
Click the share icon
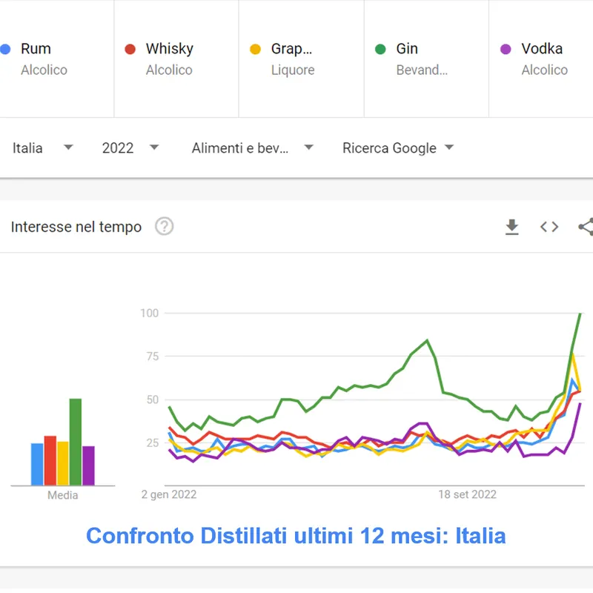coord(586,227)
